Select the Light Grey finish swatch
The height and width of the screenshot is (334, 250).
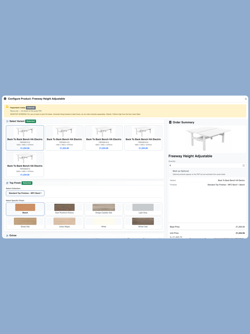coord(143,209)
